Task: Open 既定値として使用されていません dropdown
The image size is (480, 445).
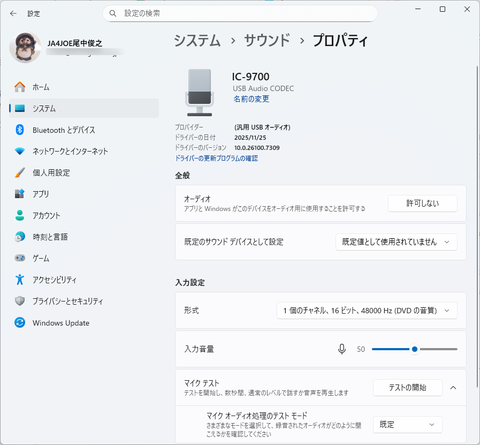Action: pyautogui.click(x=397, y=242)
